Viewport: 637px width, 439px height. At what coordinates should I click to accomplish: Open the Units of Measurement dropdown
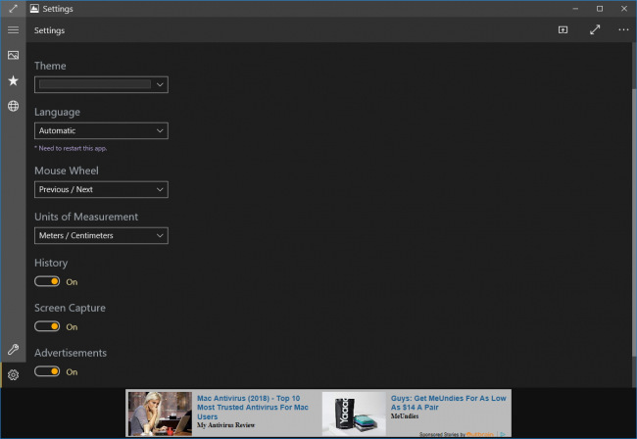(x=101, y=235)
